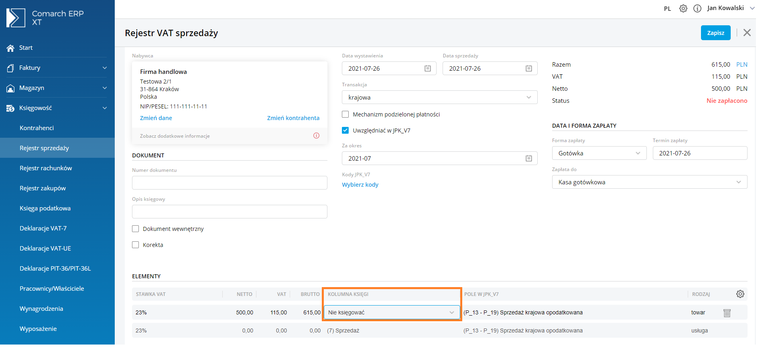Close the Rejestr VAT sprzedaży form
768x363 pixels.
(x=747, y=33)
